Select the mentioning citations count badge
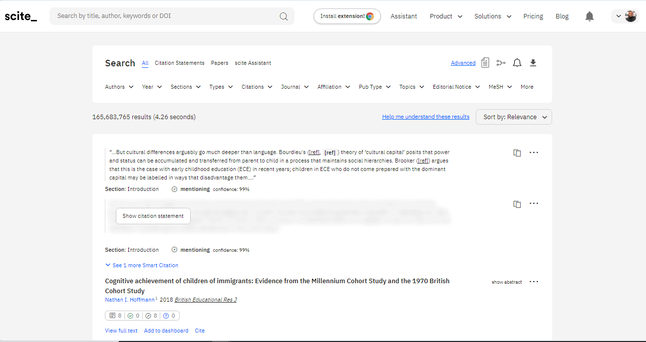Screen dimensions: 646x342 tap(151, 315)
